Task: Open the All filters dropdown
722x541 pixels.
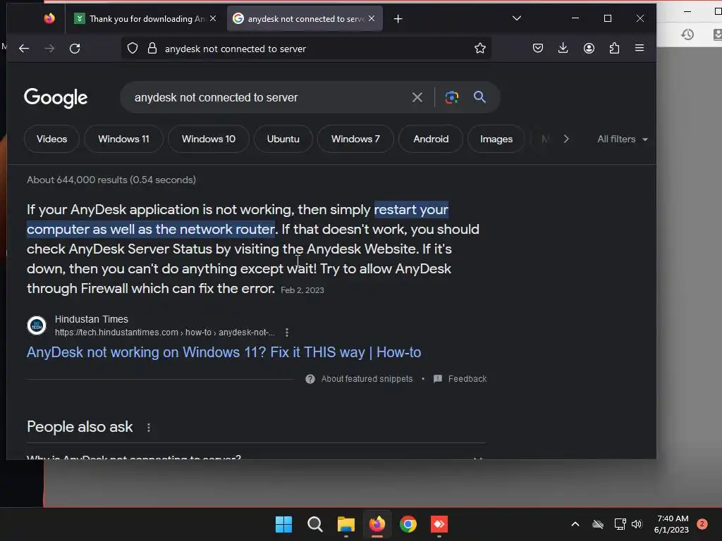Action: pos(622,139)
